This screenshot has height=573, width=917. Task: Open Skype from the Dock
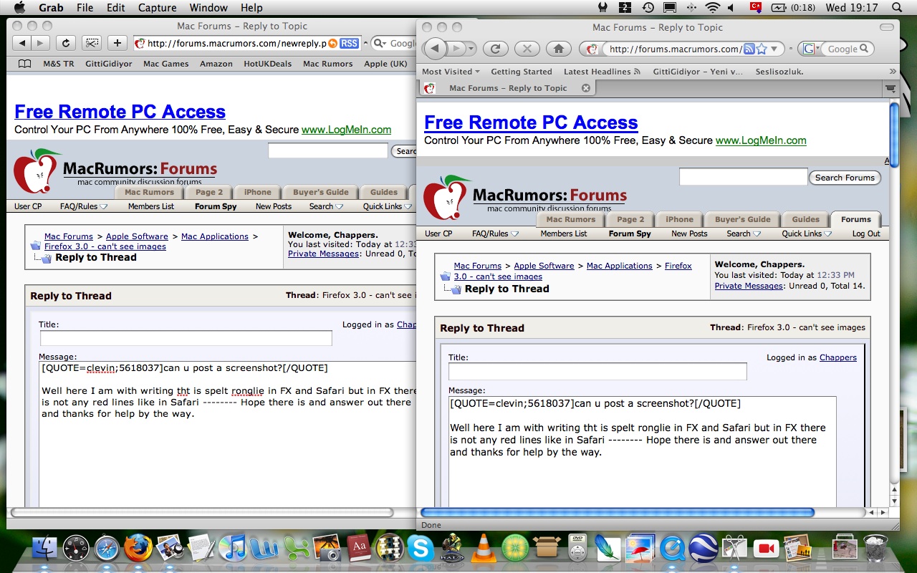coord(421,549)
